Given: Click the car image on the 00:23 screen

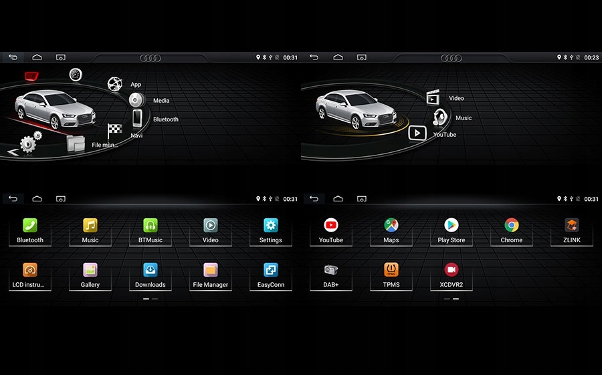Looking at the screenshot, I should 356,109.
